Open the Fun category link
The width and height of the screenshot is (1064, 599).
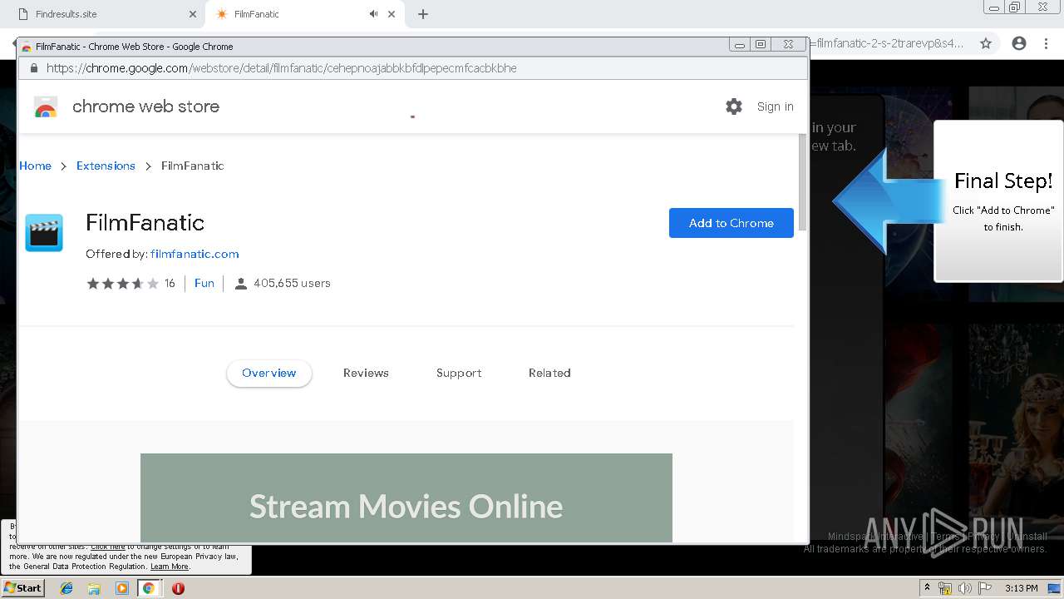(204, 284)
